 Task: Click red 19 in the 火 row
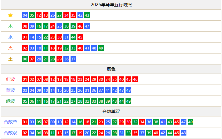click(59, 48)
